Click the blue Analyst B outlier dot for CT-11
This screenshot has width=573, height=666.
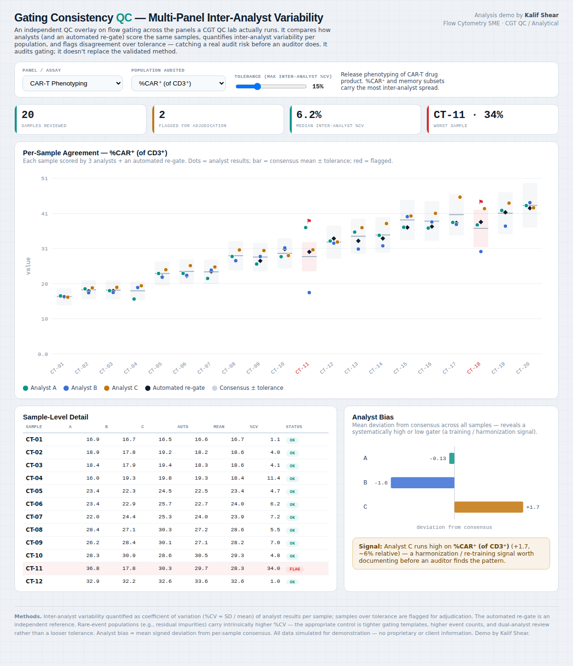pos(309,292)
